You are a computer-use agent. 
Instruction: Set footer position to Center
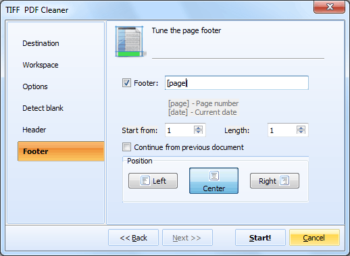coord(214,180)
